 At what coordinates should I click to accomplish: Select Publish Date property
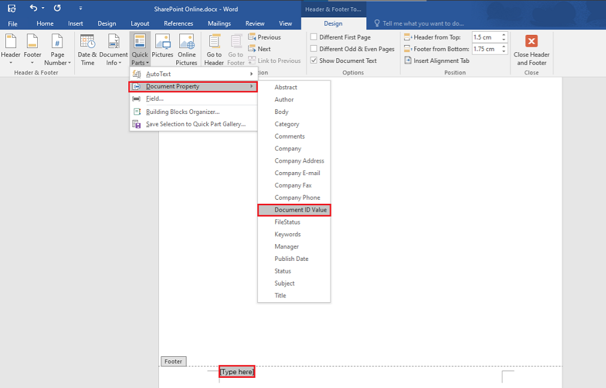[294, 259]
